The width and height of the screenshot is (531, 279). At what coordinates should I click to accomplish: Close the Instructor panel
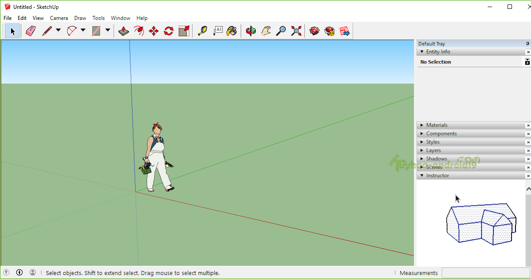tap(528, 176)
